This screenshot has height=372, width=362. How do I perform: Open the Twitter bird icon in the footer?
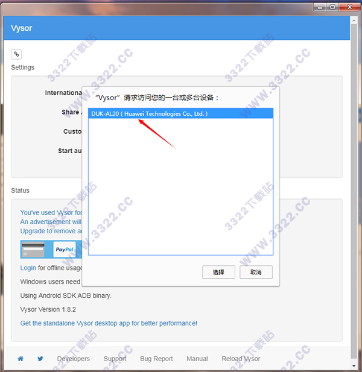pos(40,359)
